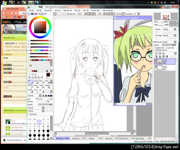The width and height of the screenshot is (180, 150).
Task: Enable the Advanced brush settings checkbox
Action: pyautogui.click(x=29, y=114)
